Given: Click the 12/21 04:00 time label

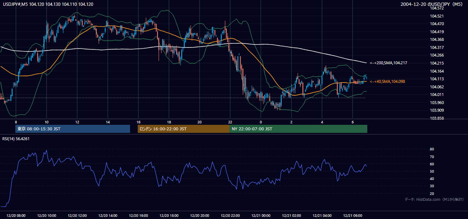Looking at the screenshot, I should 322,216.
